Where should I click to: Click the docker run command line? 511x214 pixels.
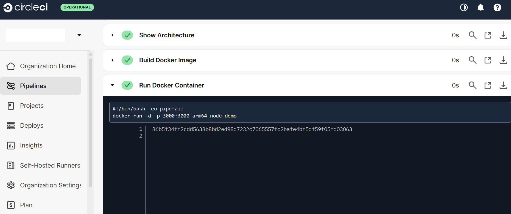[x=174, y=116]
